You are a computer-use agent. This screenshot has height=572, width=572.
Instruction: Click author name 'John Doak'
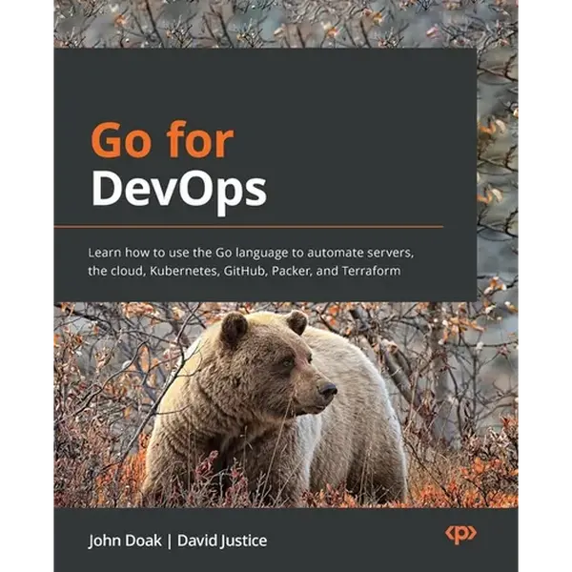tap(125, 541)
